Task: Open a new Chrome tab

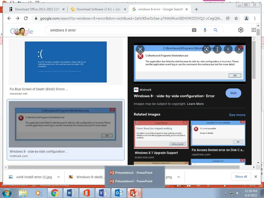Action: coord(196,9)
